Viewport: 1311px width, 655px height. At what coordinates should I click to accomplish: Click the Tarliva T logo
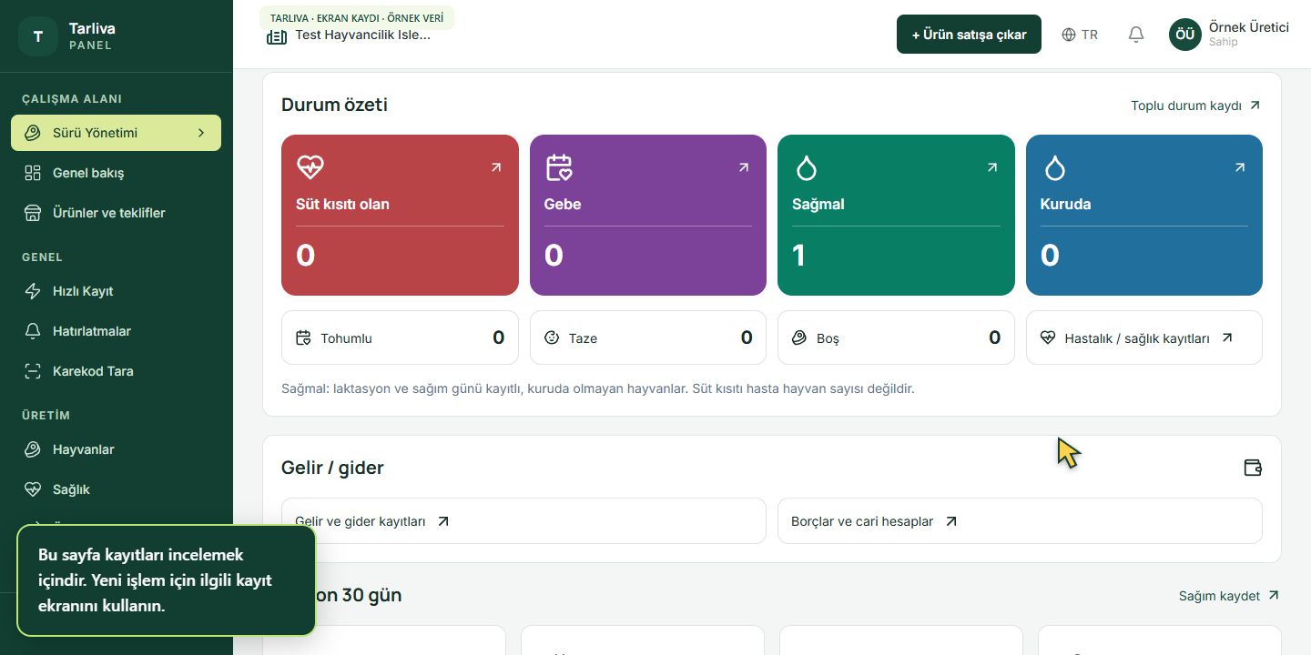click(x=37, y=36)
